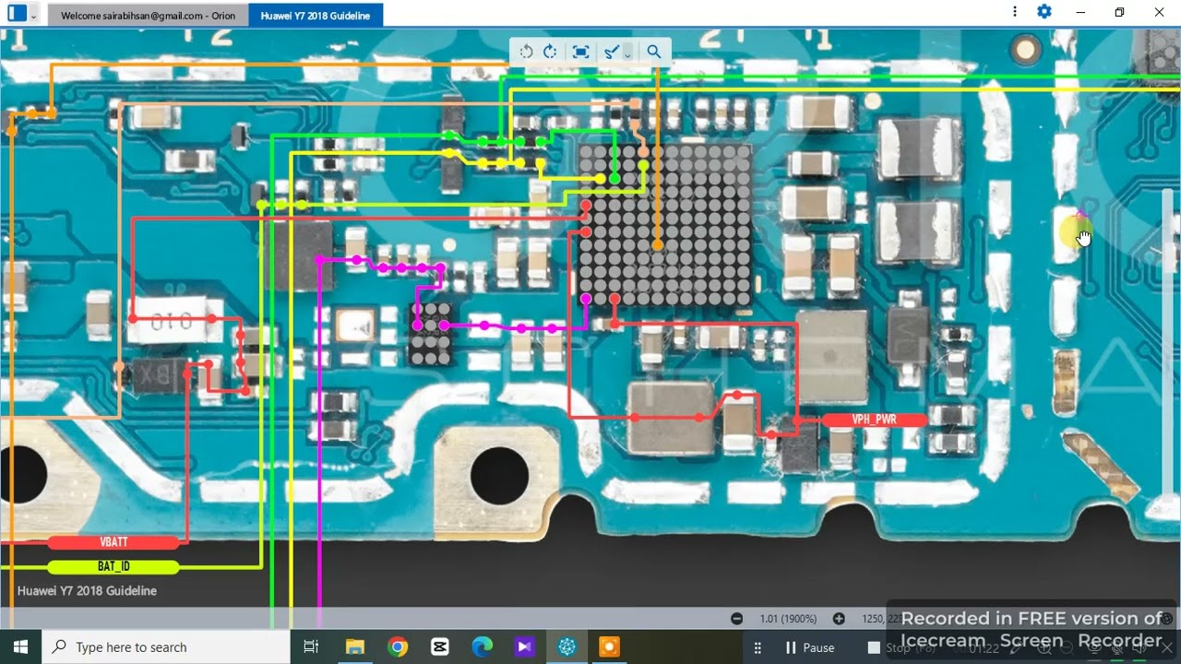Image resolution: width=1181 pixels, height=664 pixels.
Task: Select the fit-to-screen icon
Action: [580, 52]
